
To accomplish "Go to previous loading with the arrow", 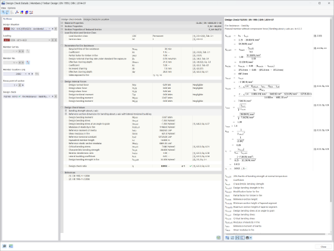I will [x=53, y=40].
